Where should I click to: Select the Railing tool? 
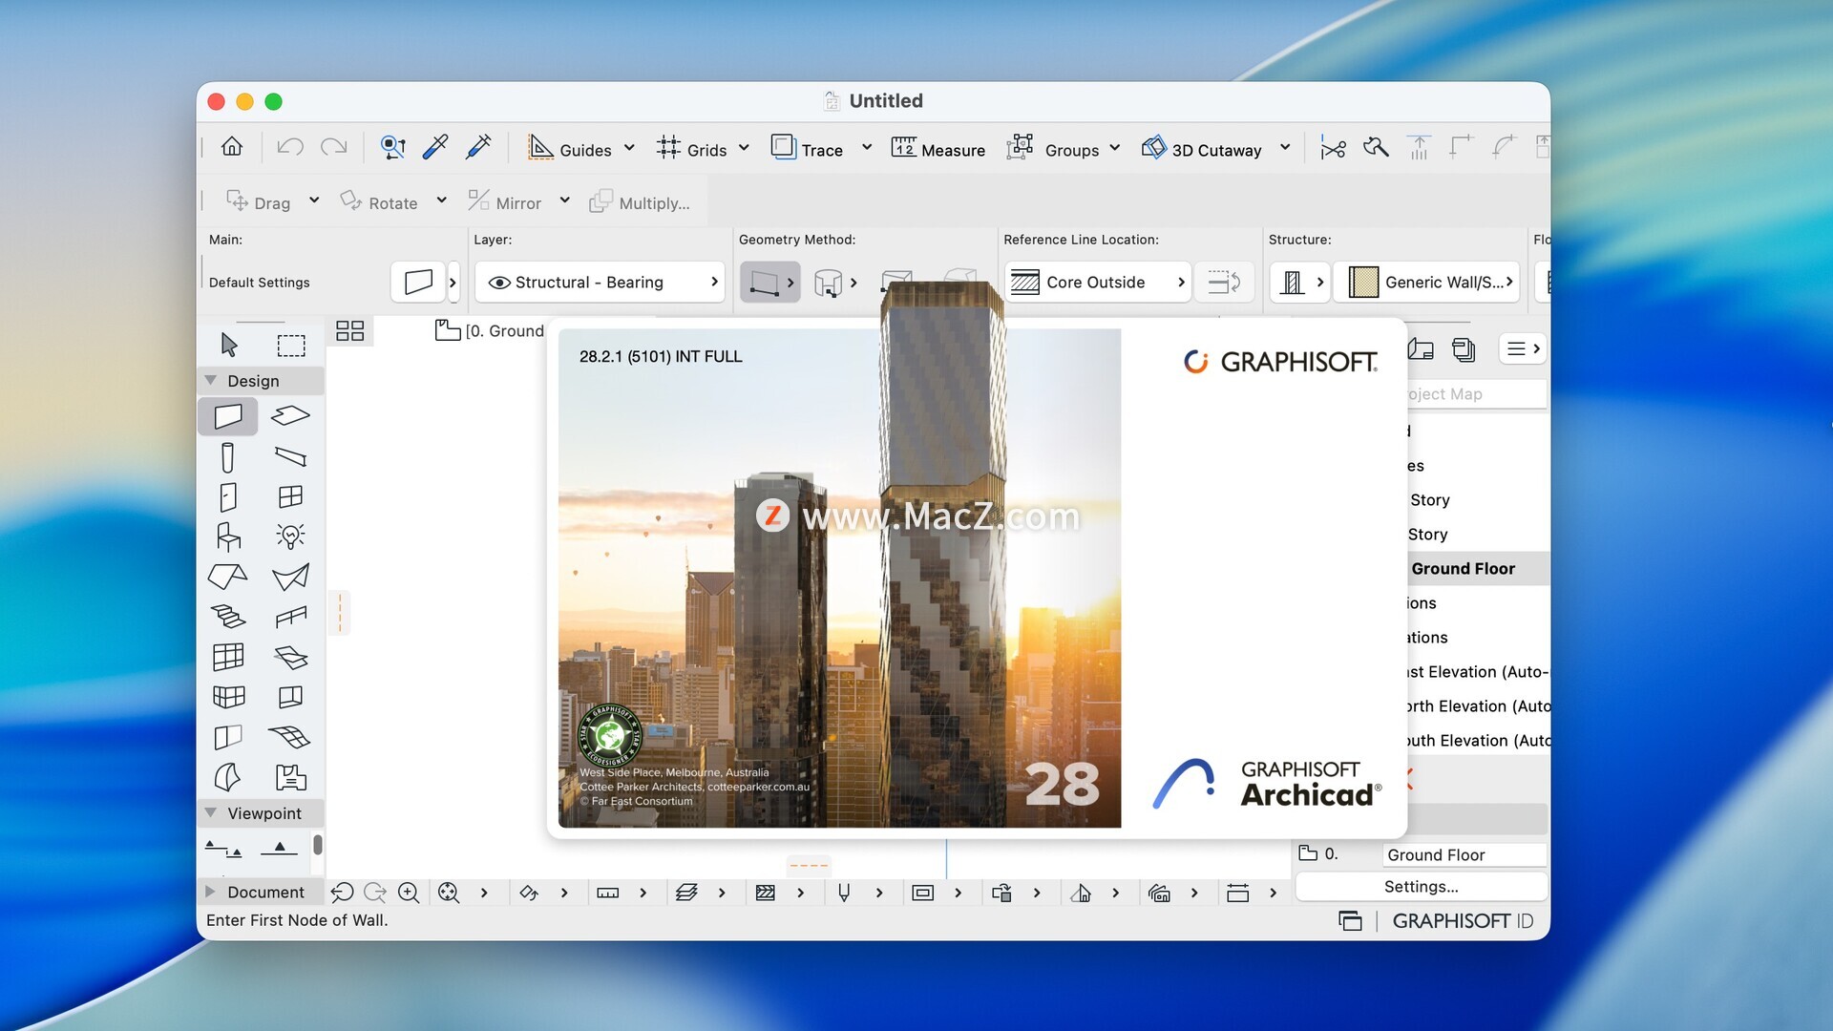[x=290, y=617]
